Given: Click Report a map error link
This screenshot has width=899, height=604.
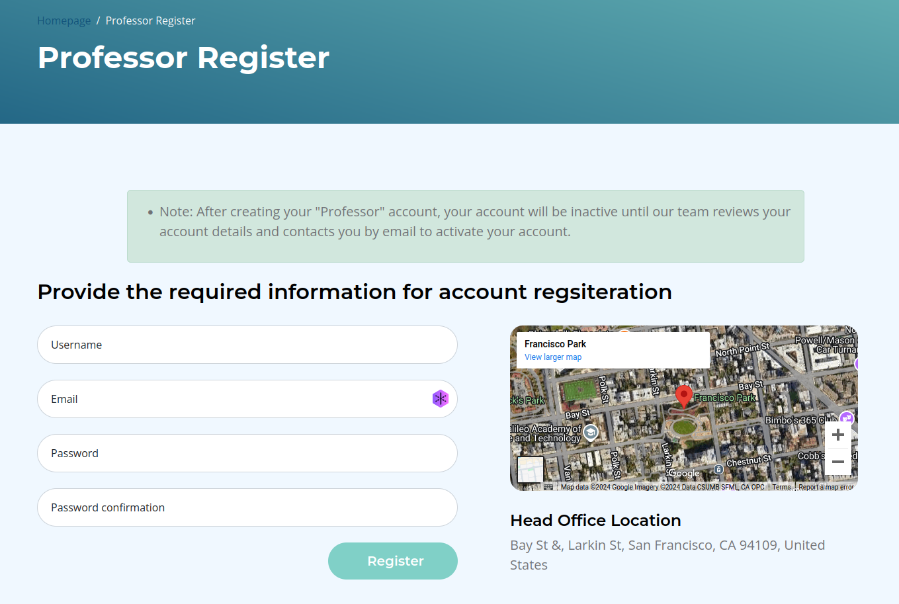Looking at the screenshot, I should [826, 487].
